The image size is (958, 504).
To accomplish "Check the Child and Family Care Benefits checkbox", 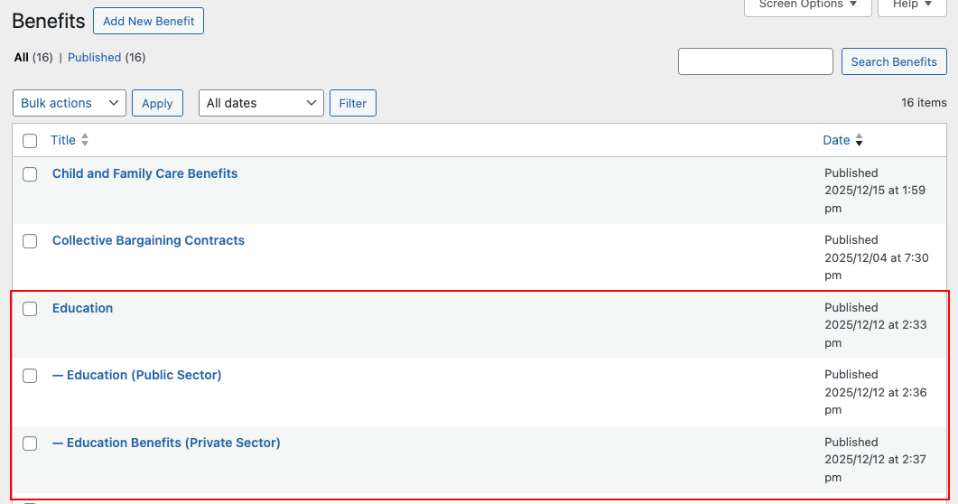I will [30, 174].
